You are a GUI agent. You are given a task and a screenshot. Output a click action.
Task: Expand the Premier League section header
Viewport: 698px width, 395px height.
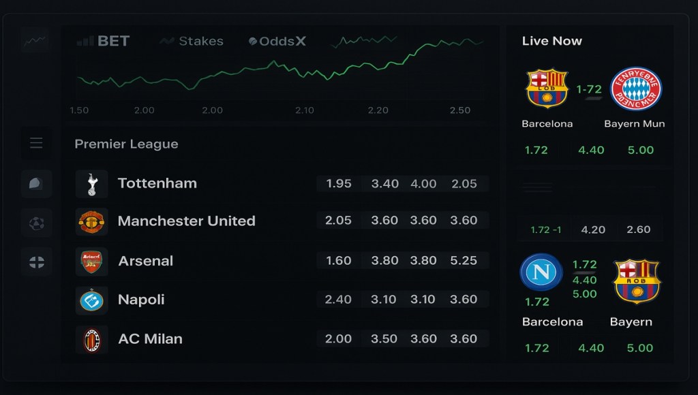coord(126,144)
